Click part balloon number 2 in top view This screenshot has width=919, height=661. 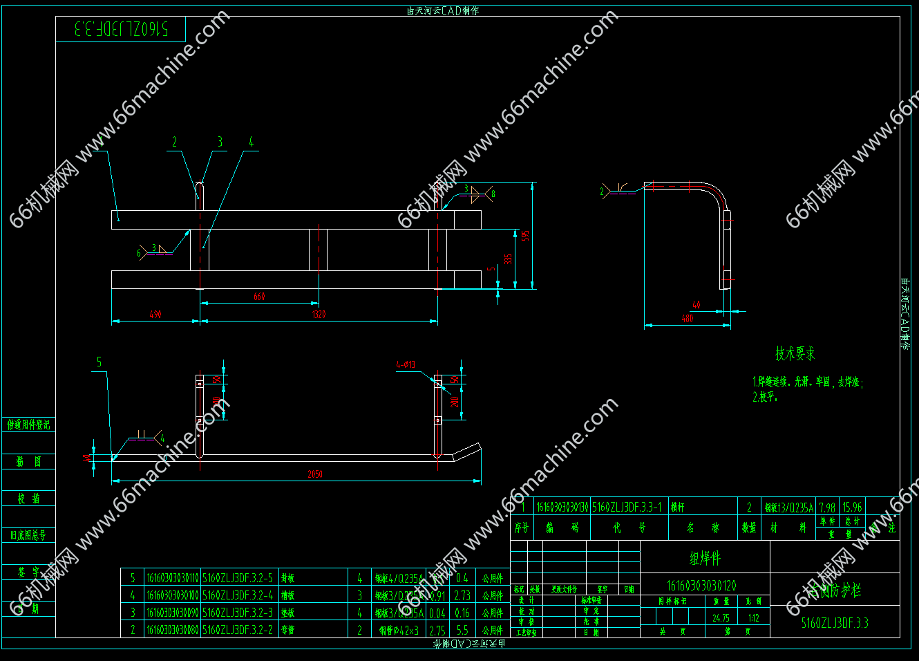point(174,142)
